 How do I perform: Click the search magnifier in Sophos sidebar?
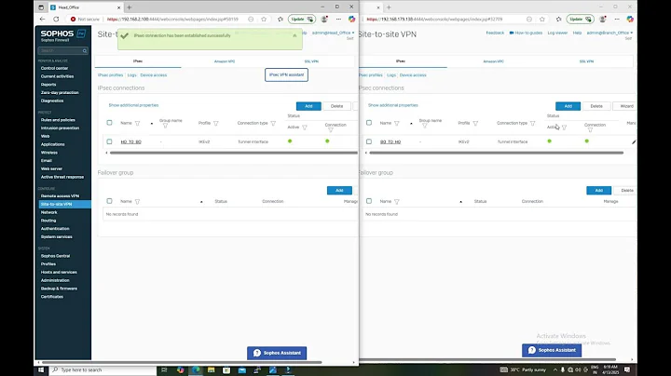[85, 51]
